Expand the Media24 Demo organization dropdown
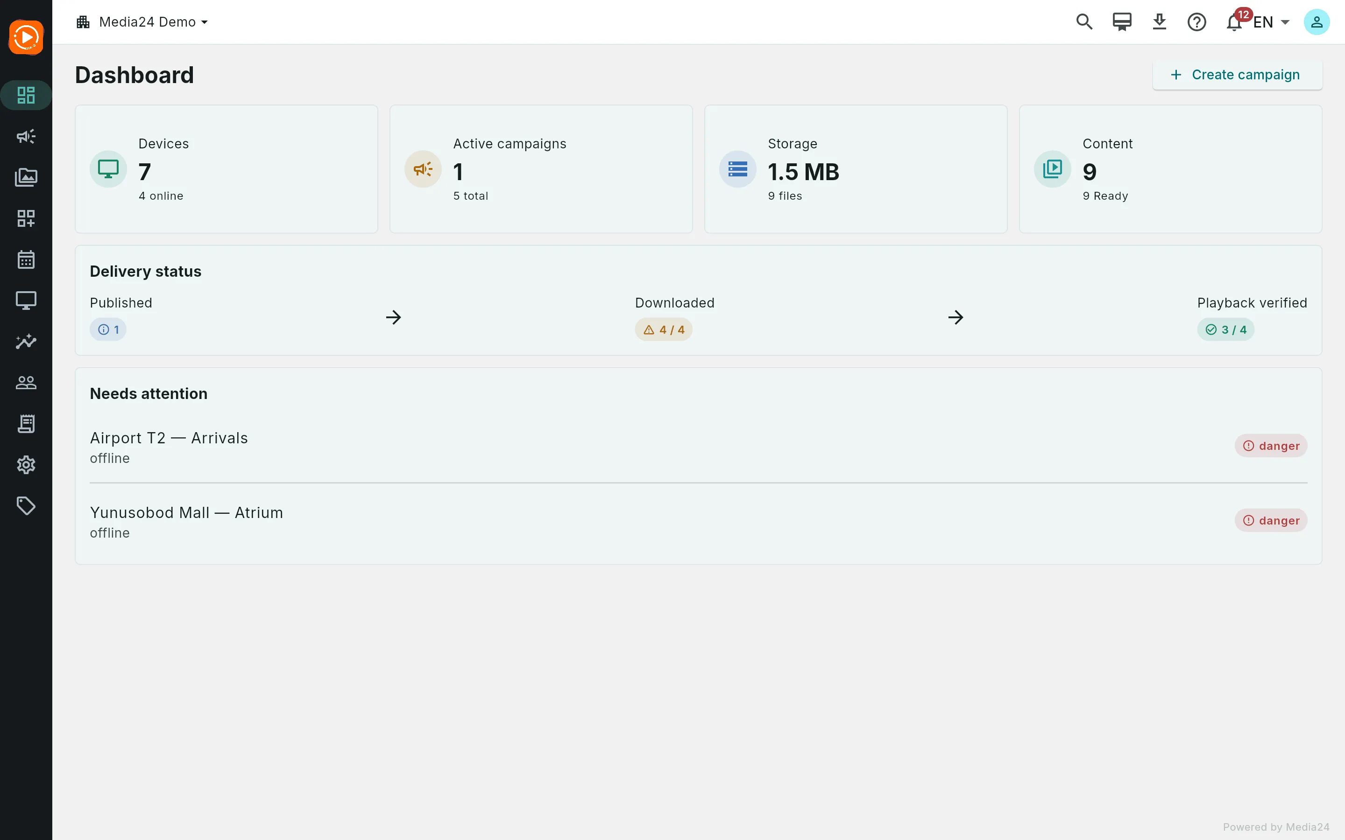The width and height of the screenshot is (1345, 840). click(x=142, y=22)
